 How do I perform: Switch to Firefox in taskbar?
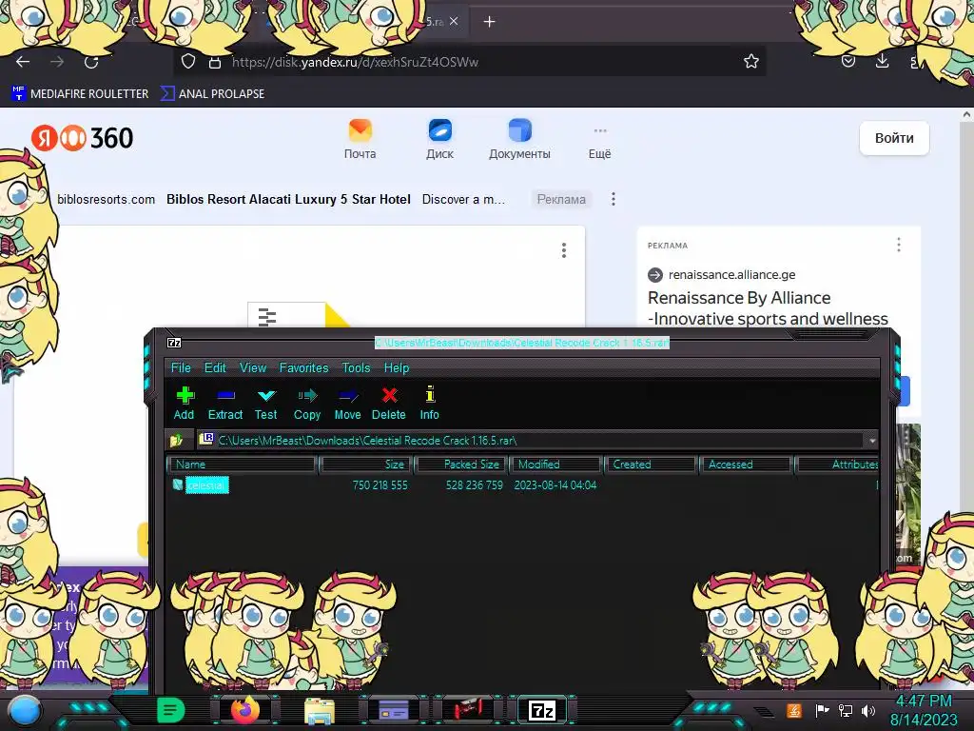tap(244, 710)
